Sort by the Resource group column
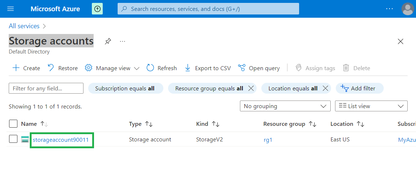This screenshot has height=175, width=416. click(x=290, y=124)
